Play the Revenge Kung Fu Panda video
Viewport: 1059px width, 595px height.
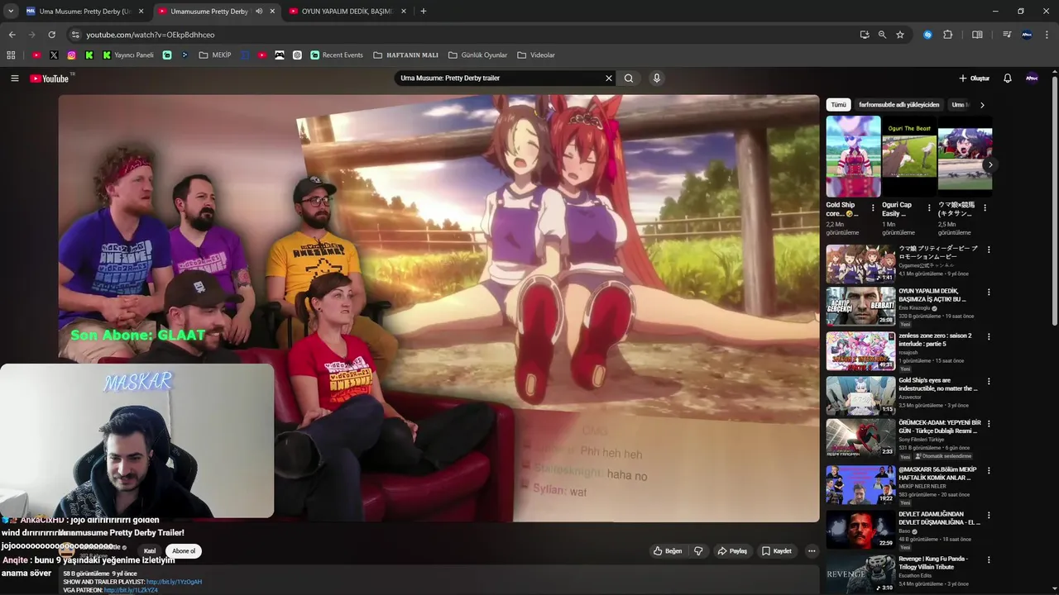click(x=860, y=573)
